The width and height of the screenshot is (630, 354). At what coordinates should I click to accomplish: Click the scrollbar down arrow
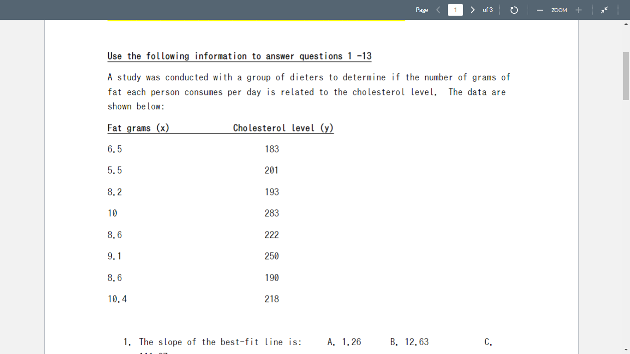(626, 350)
